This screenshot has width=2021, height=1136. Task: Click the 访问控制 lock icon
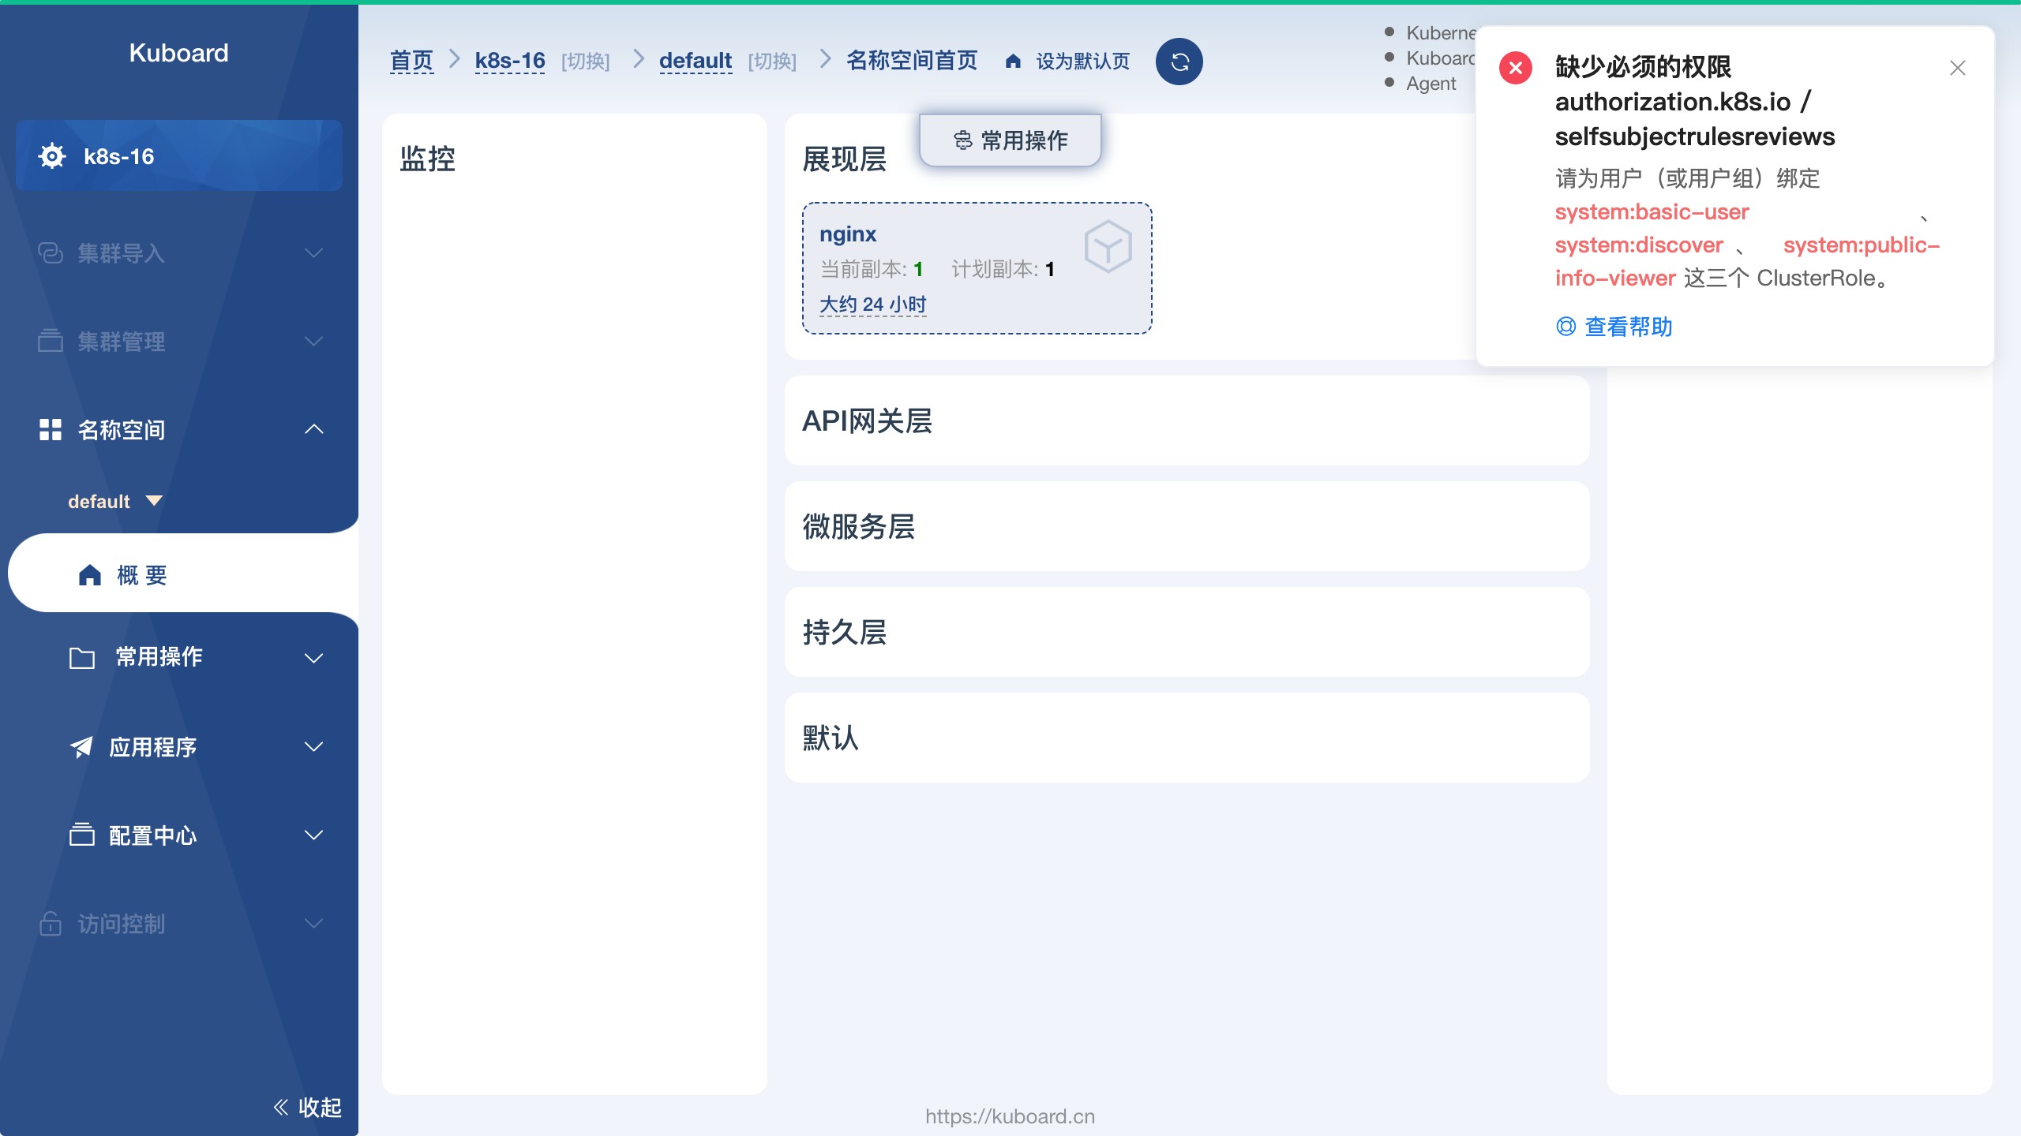pyautogui.click(x=51, y=923)
